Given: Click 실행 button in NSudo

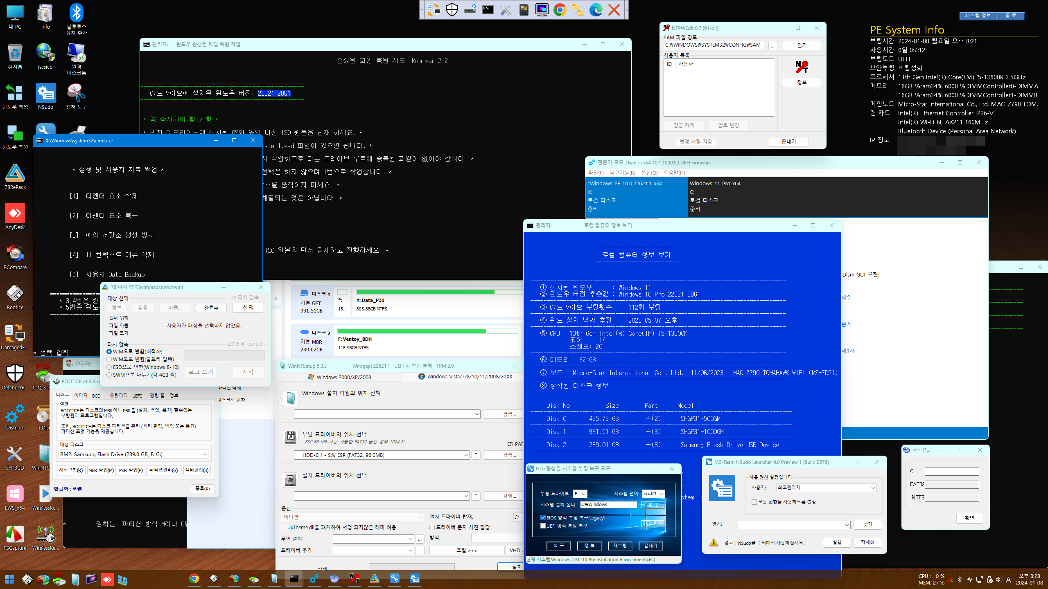Looking at the screenshot, I should [x=837, y=543].
